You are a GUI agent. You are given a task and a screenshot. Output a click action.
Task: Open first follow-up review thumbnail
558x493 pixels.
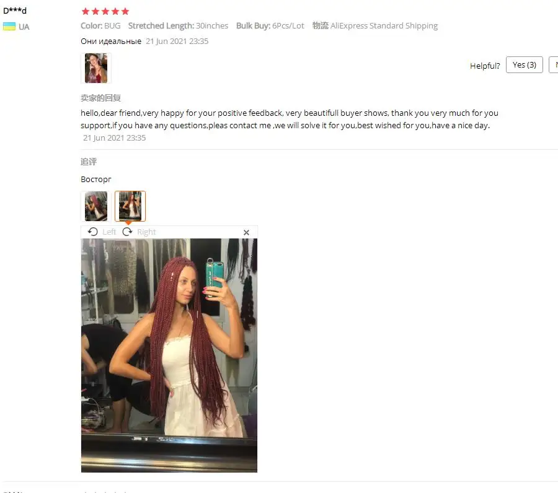[x=96, y=206]
